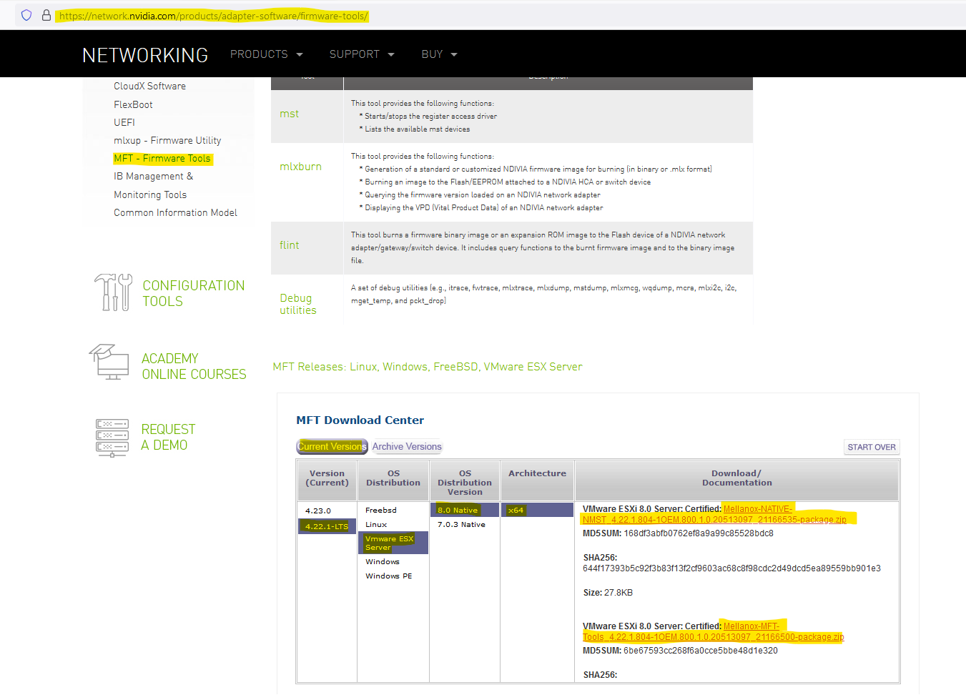Open ACADEMY ONLINE COURSES link
The image size is (966, 695).
(194, 366)
